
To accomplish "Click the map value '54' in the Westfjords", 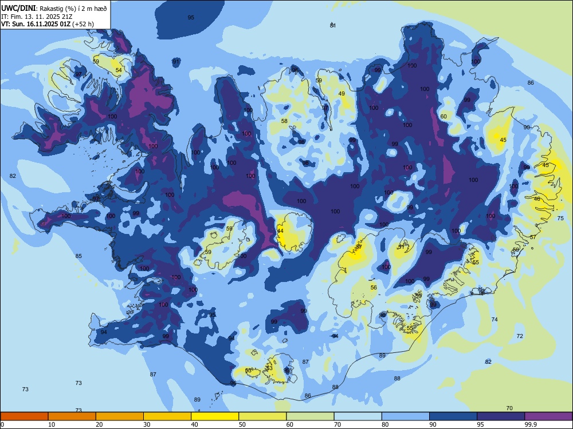I will 119,70.
